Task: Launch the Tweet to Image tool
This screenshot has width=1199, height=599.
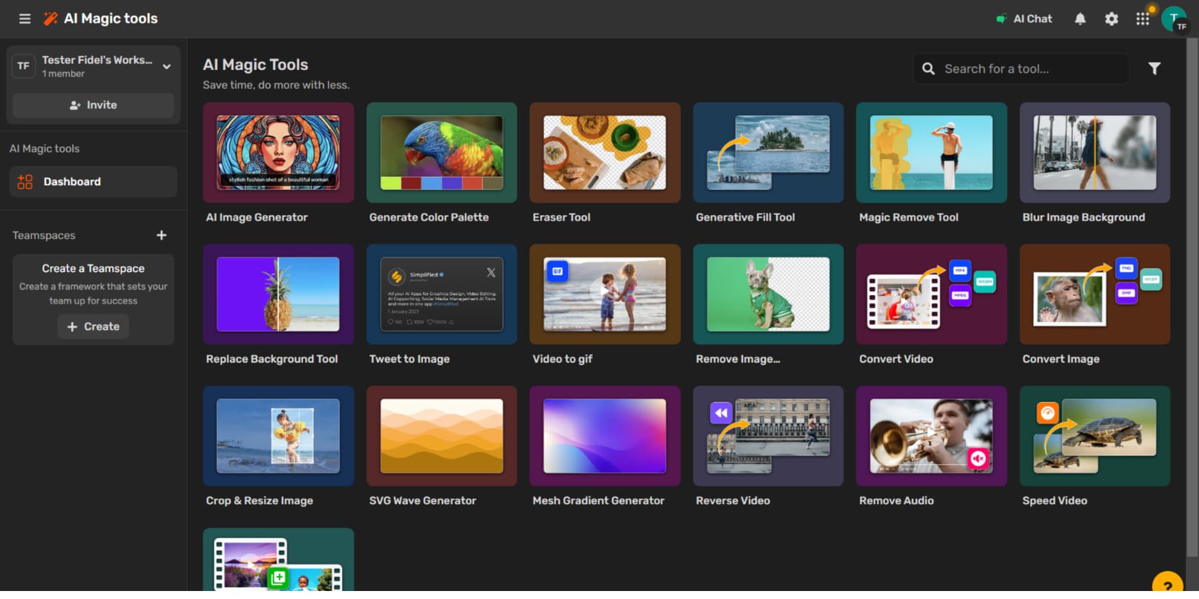Action: [x=441, y=294]
